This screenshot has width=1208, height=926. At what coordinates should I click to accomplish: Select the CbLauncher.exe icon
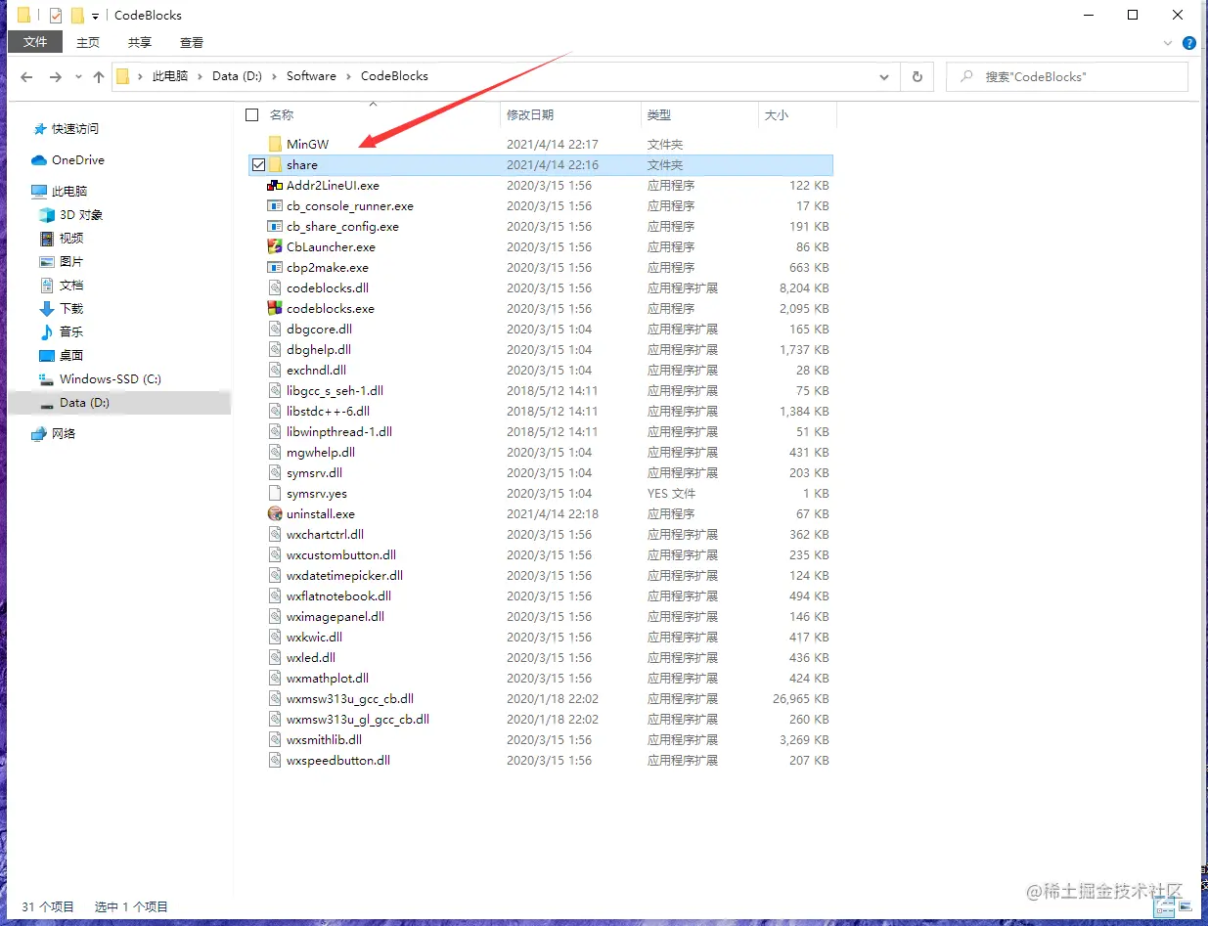[x=275, y=246]
